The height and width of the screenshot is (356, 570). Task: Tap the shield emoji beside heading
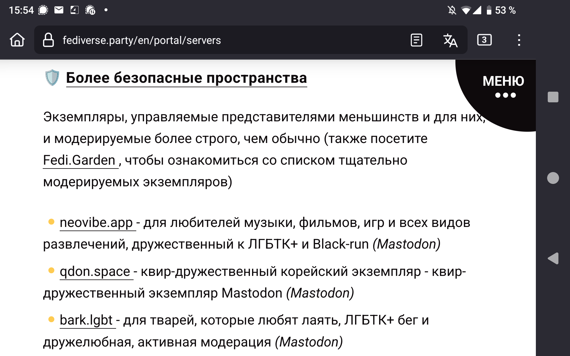(52, 77)
